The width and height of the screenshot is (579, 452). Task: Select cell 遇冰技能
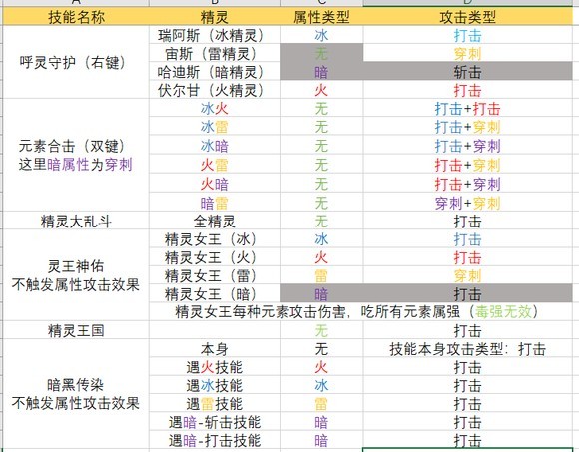click(x=215, y=385)
